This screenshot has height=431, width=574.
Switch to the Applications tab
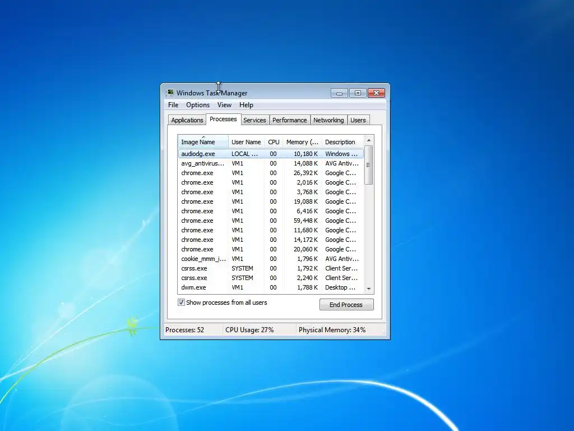click(187, 120)
